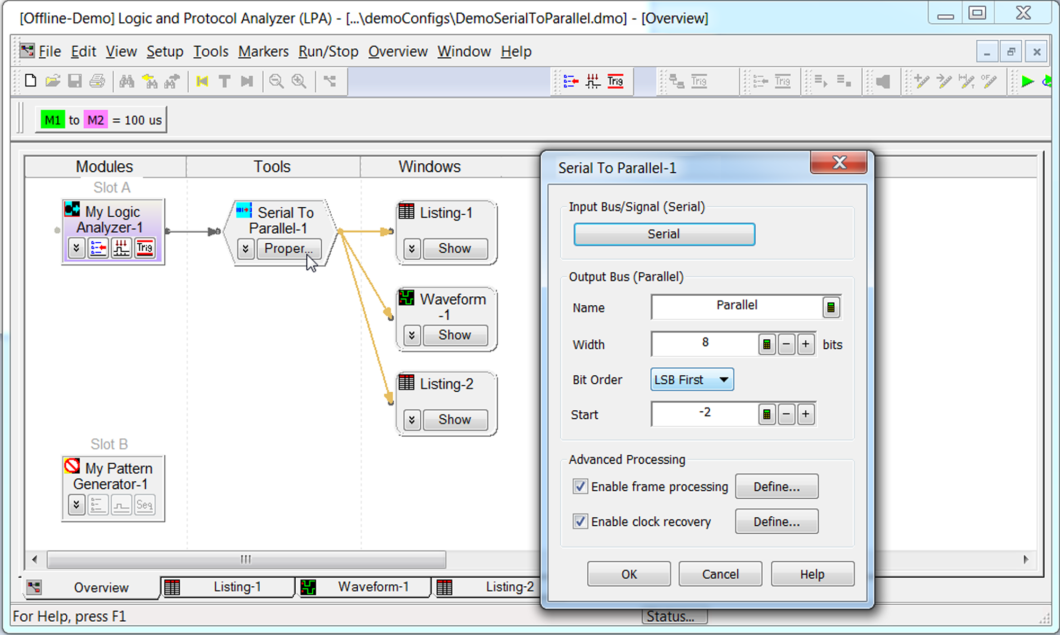Increase Width with the plus stepper
Image resolution: width=1060 pixels, height=635 pixels.
point(806,344)
